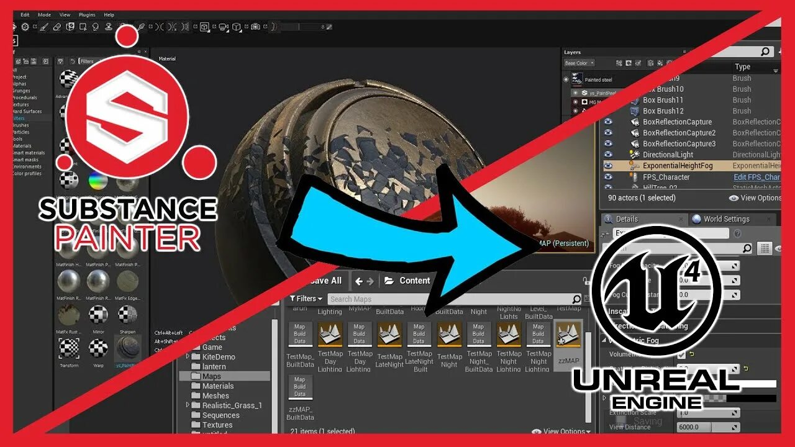The image size is (795, 447).
Task: Select the Clone stamp tool
Action: click(108, 27)
